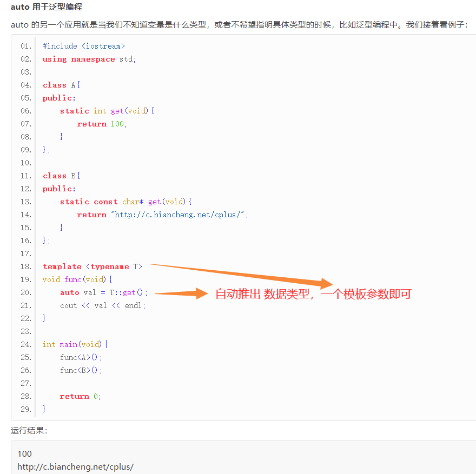Click 'static int get(void){' line
Image resolution: width=476 pixels, height=474 pixels.
pyautogui.click(x=107, y=111)
